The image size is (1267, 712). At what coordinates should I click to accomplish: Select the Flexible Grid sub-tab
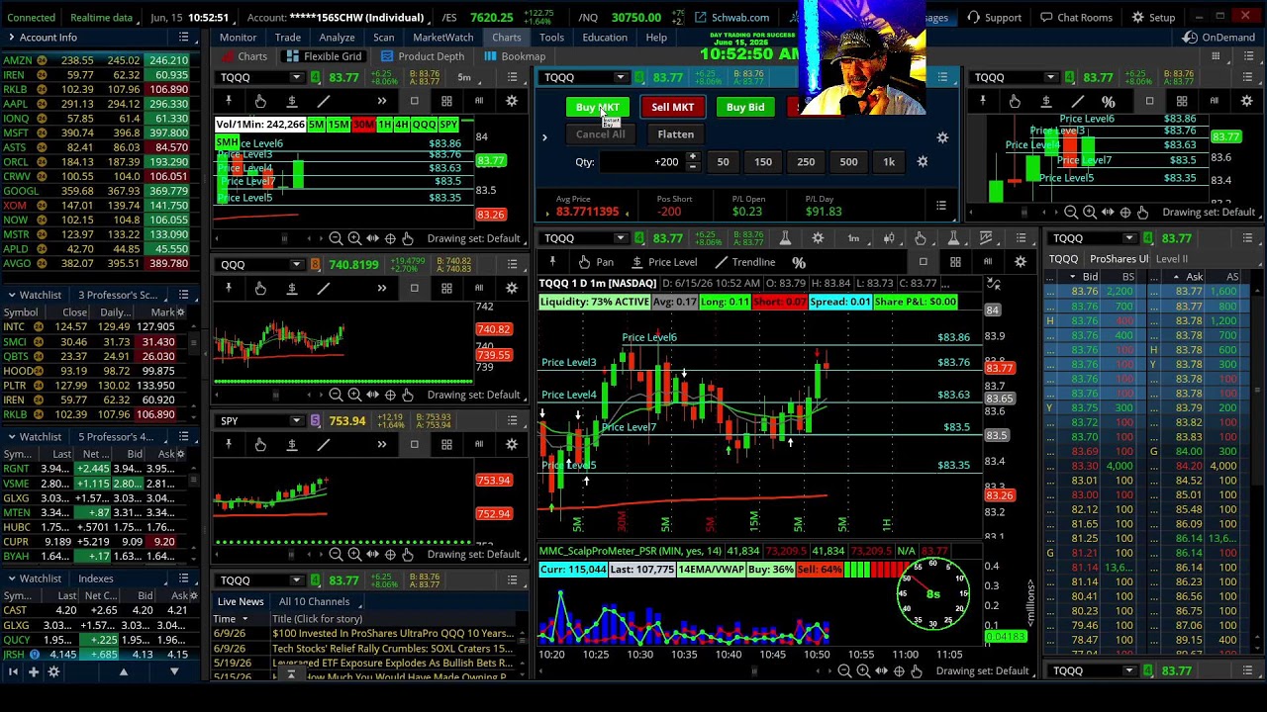[x=325, y=56]
